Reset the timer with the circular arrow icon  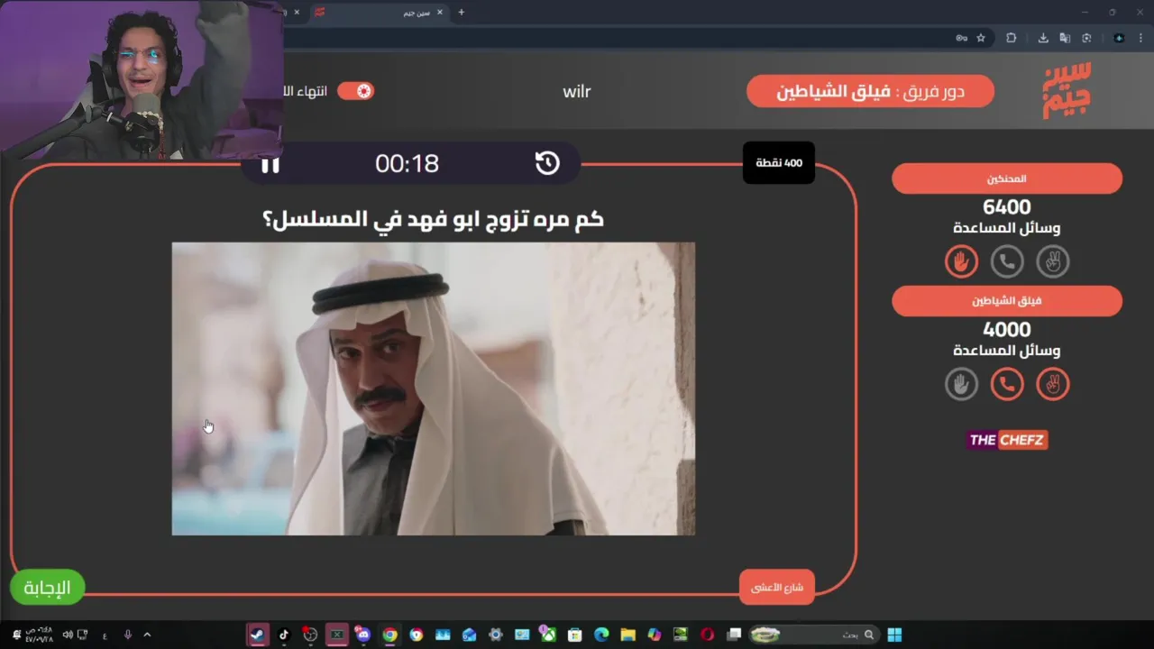[x=547, y=163]
